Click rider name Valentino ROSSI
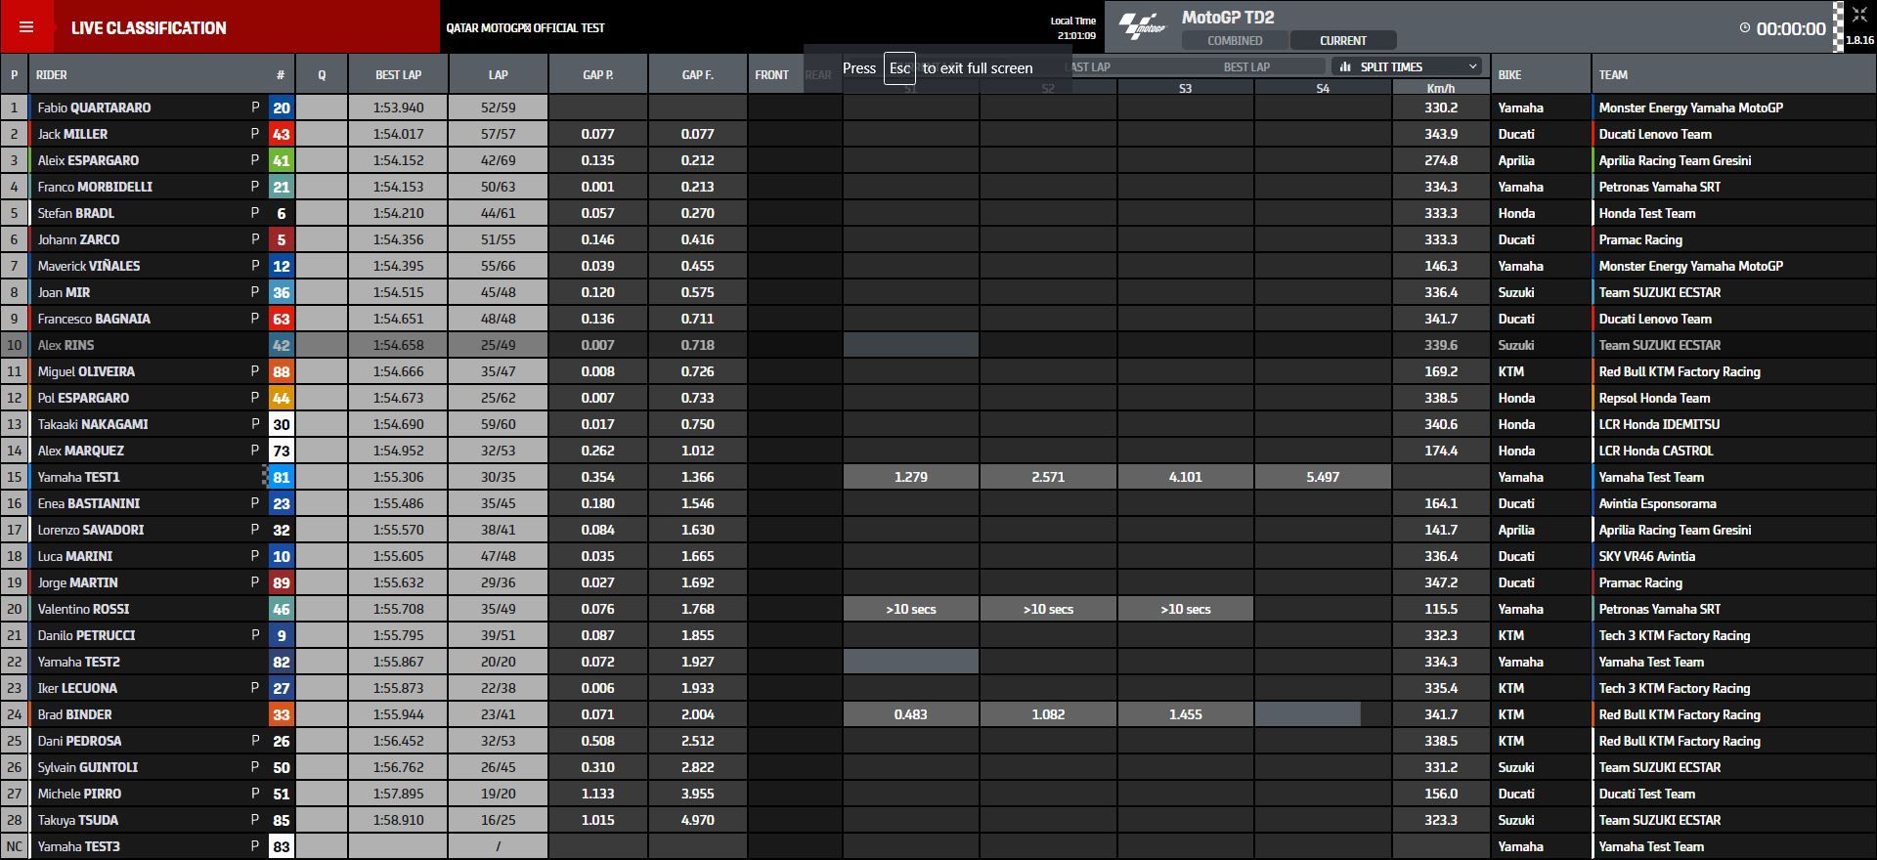 [83, 610]
